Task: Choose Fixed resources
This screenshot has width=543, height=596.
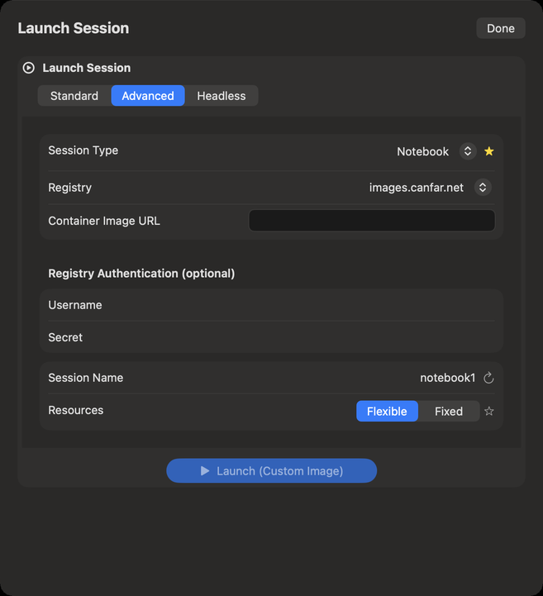Action: 449,412
